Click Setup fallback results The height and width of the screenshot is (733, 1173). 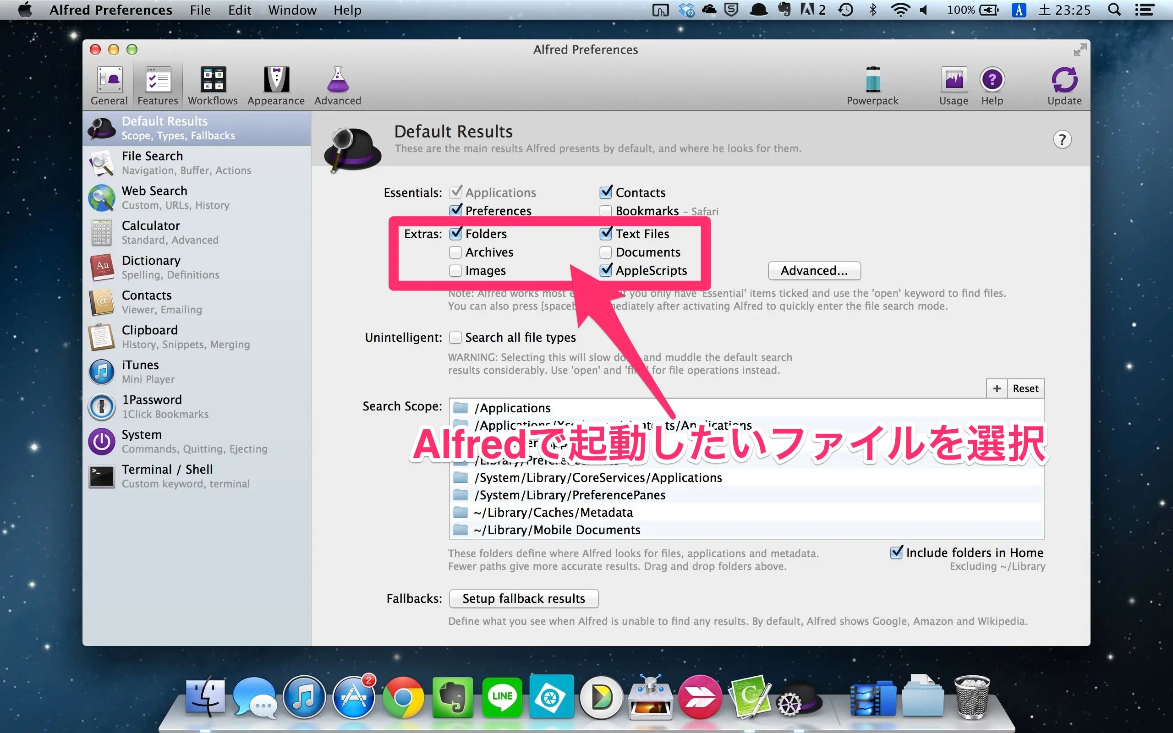coord(523,598)
